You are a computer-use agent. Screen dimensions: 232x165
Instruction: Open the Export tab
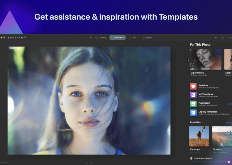pos(147,38)
